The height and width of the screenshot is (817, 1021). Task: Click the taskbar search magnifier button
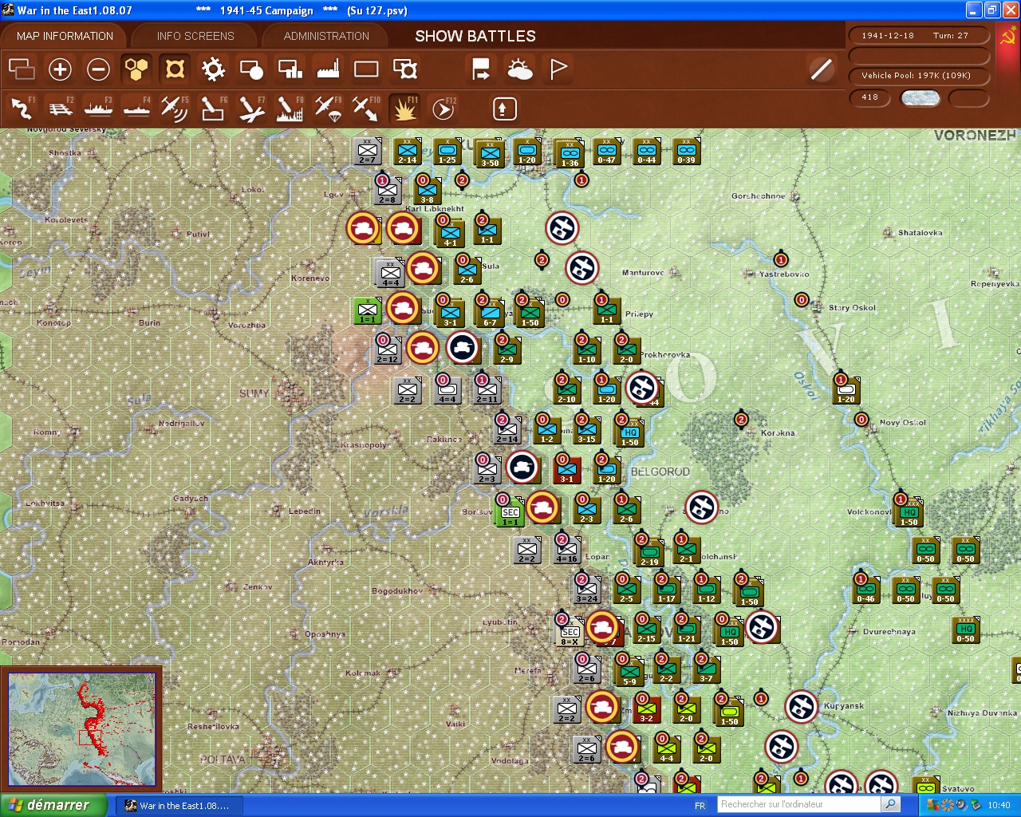(x=891, y=804)
